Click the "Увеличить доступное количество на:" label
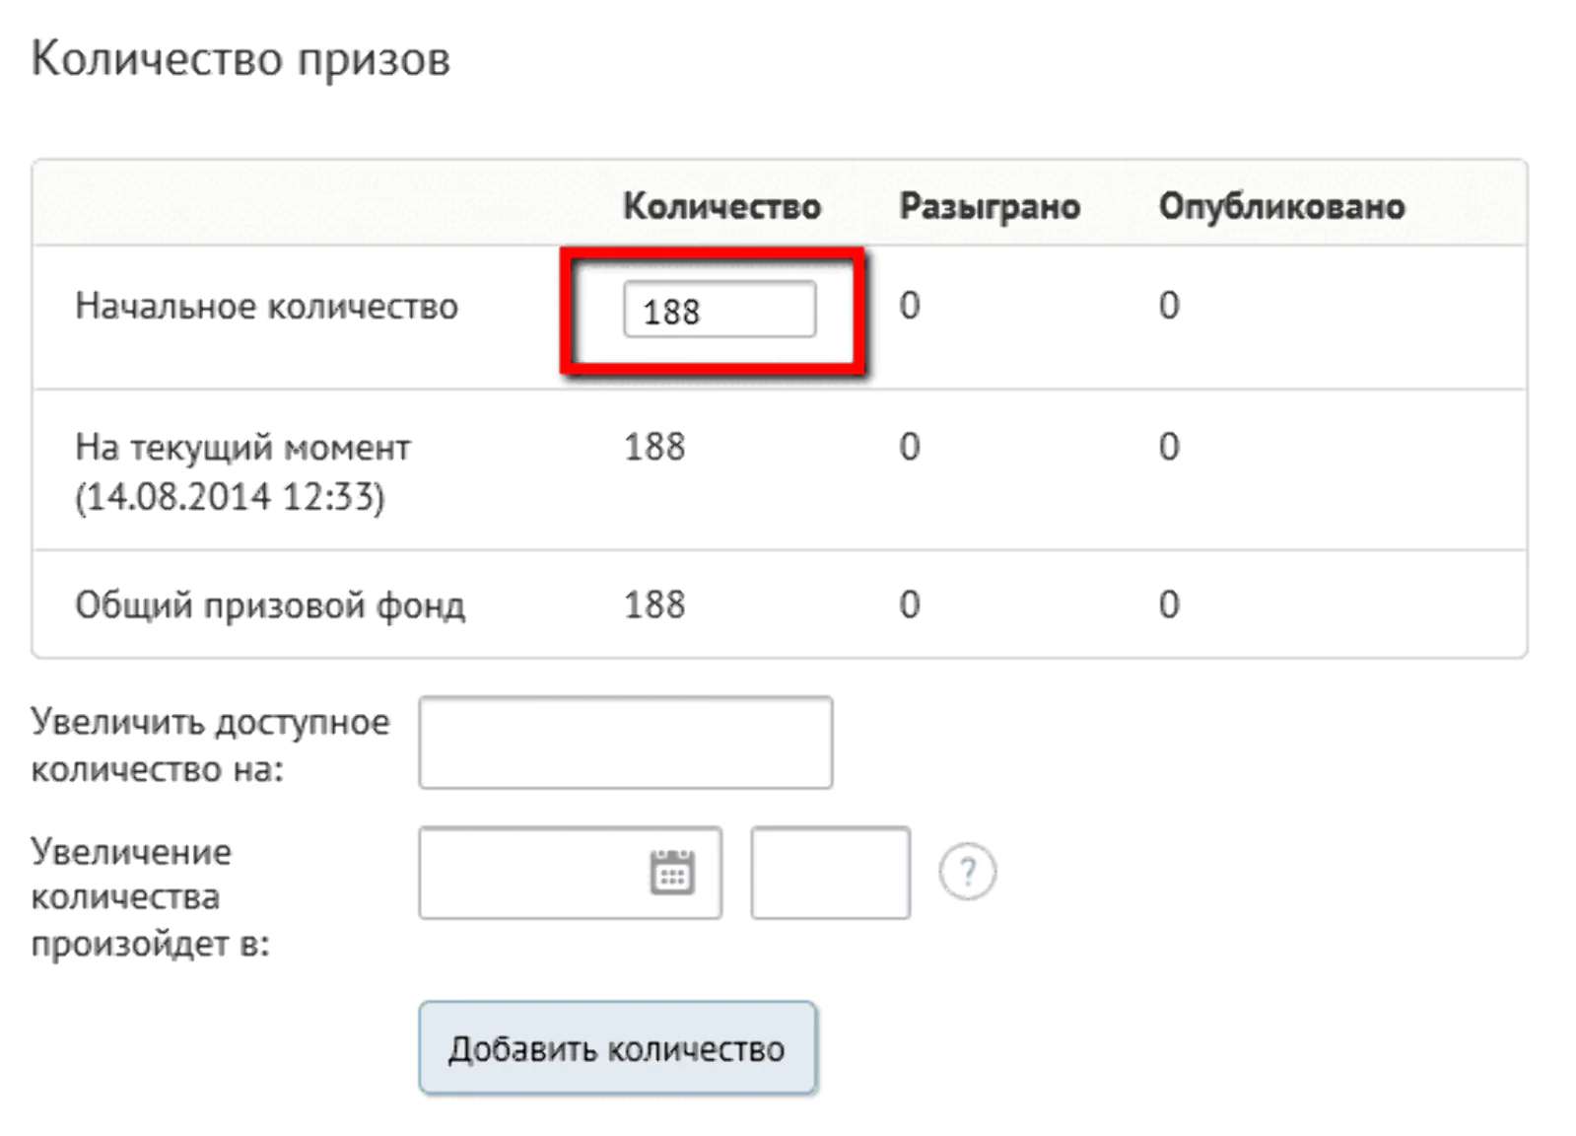The width and height of the screenshot is (1576, 1136). coord(210,745)
